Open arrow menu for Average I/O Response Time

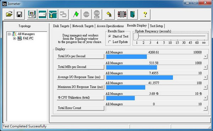click(205, 77)
